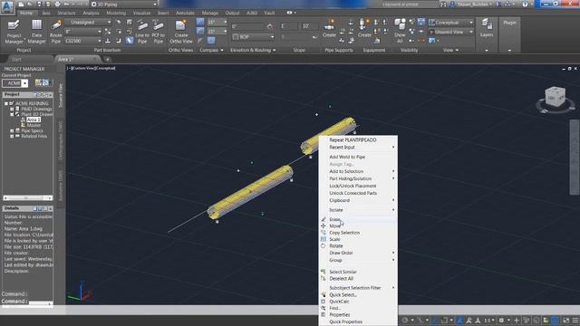Choose Select Similar from context menu
This screenshot has height=326, width=580.
pos(359,272)
